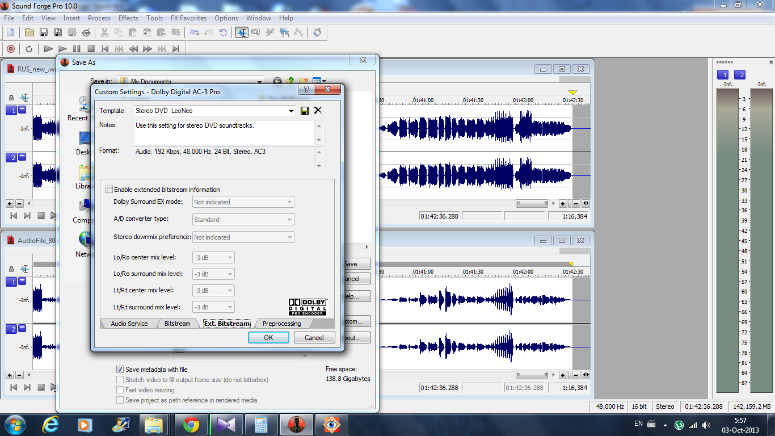Switch to the Audio Service tab

click(129, 324)
